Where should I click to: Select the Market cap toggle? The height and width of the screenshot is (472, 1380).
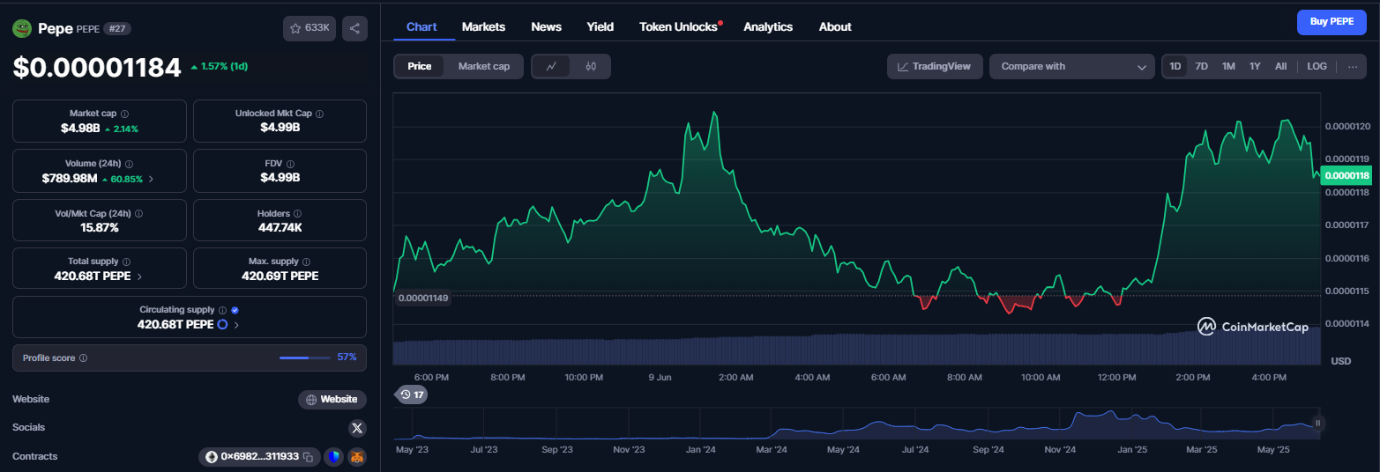tap(484, 66)
